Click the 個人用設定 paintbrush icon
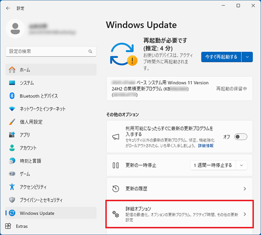261x235 pixels. click(x=12, y=122)
